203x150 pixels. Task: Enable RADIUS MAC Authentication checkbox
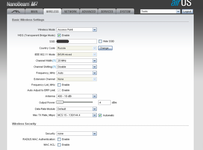tap(59, 139)
